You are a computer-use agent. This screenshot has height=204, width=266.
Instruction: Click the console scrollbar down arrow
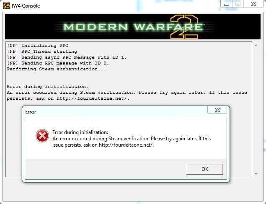[256, 174]
